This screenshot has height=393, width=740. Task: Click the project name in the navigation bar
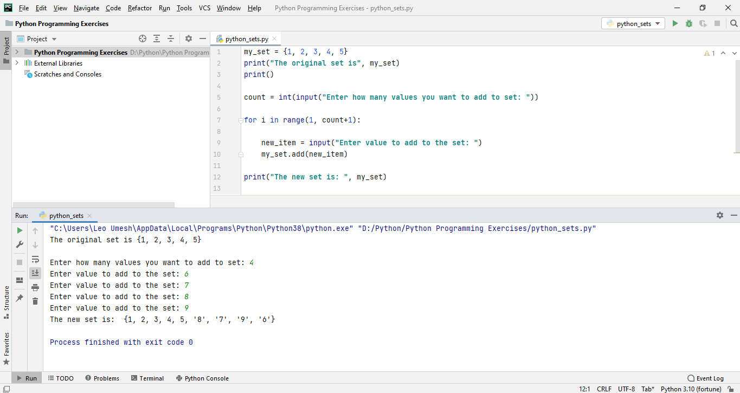click(x=62, y=24)
